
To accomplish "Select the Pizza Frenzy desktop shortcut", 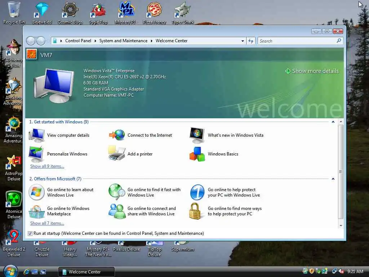I will [x=154, y=13].
